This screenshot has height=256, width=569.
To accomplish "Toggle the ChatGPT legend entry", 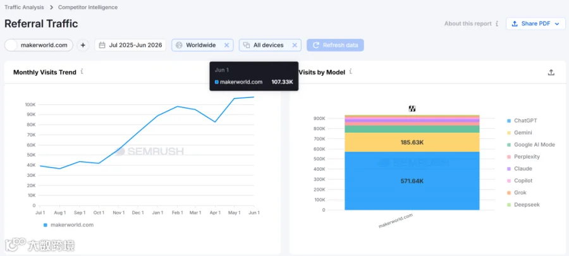I will point(520,121).
